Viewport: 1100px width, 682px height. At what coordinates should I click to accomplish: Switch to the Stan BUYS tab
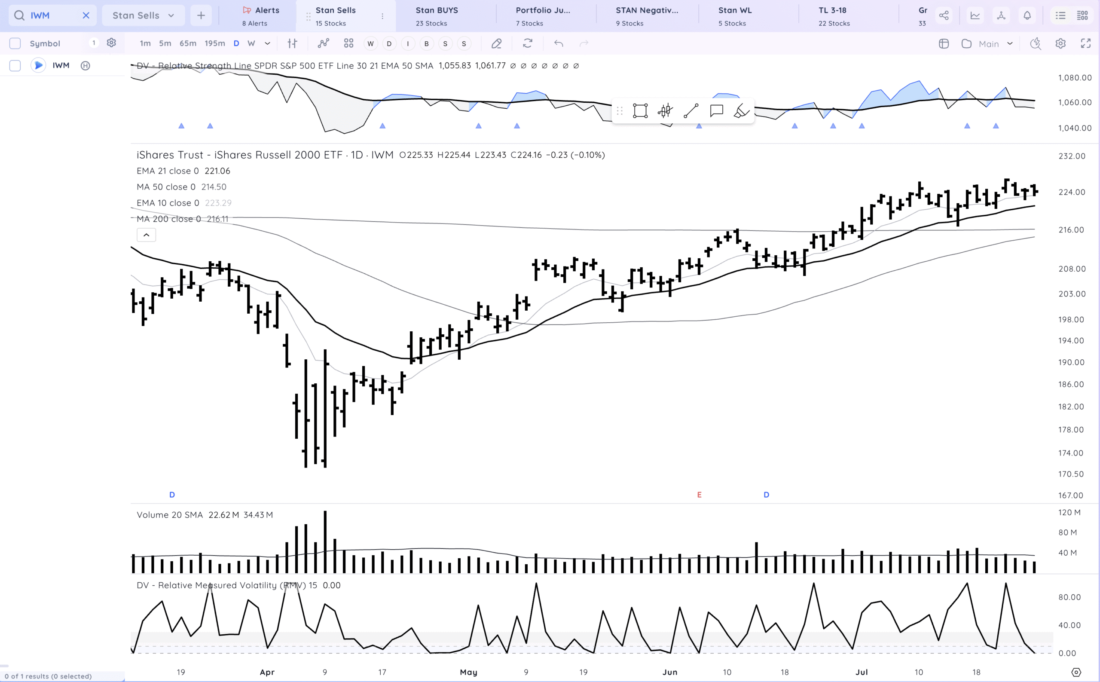point(436,16)
